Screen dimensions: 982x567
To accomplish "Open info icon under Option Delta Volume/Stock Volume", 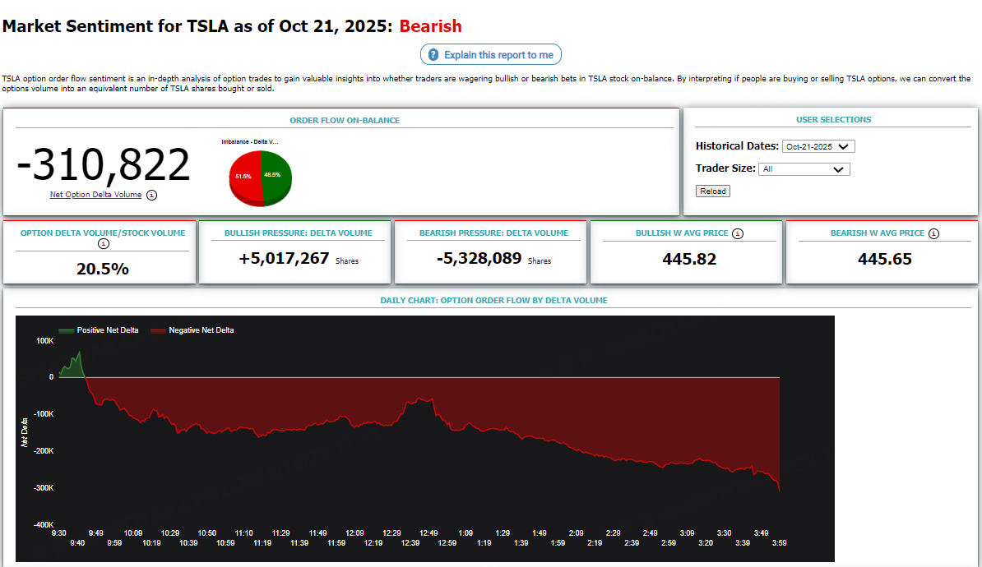I will (103, 244).
